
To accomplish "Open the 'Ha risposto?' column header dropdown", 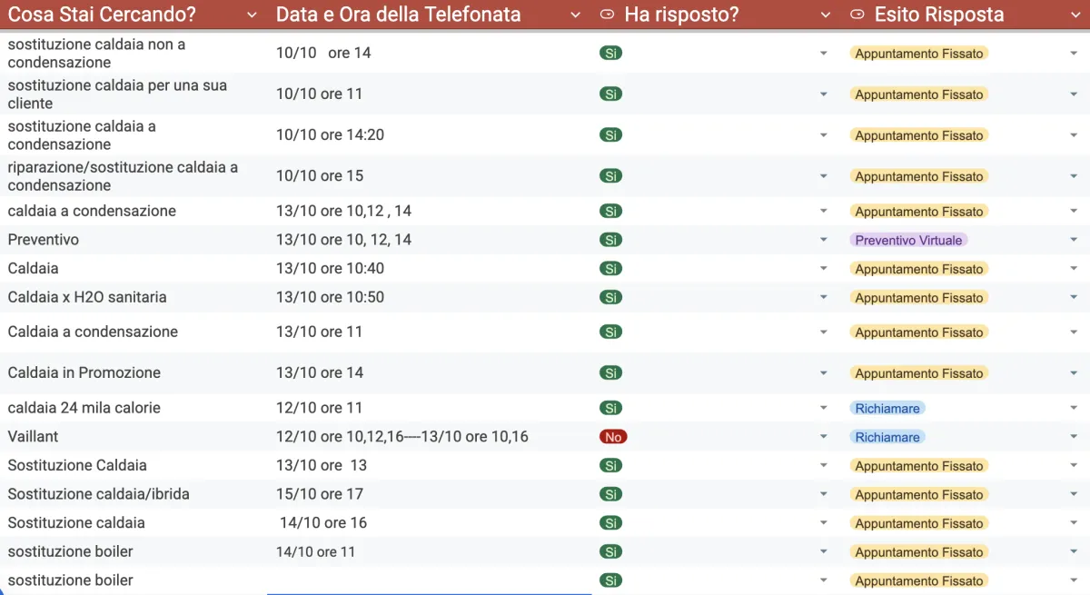I will click(825, 15).
